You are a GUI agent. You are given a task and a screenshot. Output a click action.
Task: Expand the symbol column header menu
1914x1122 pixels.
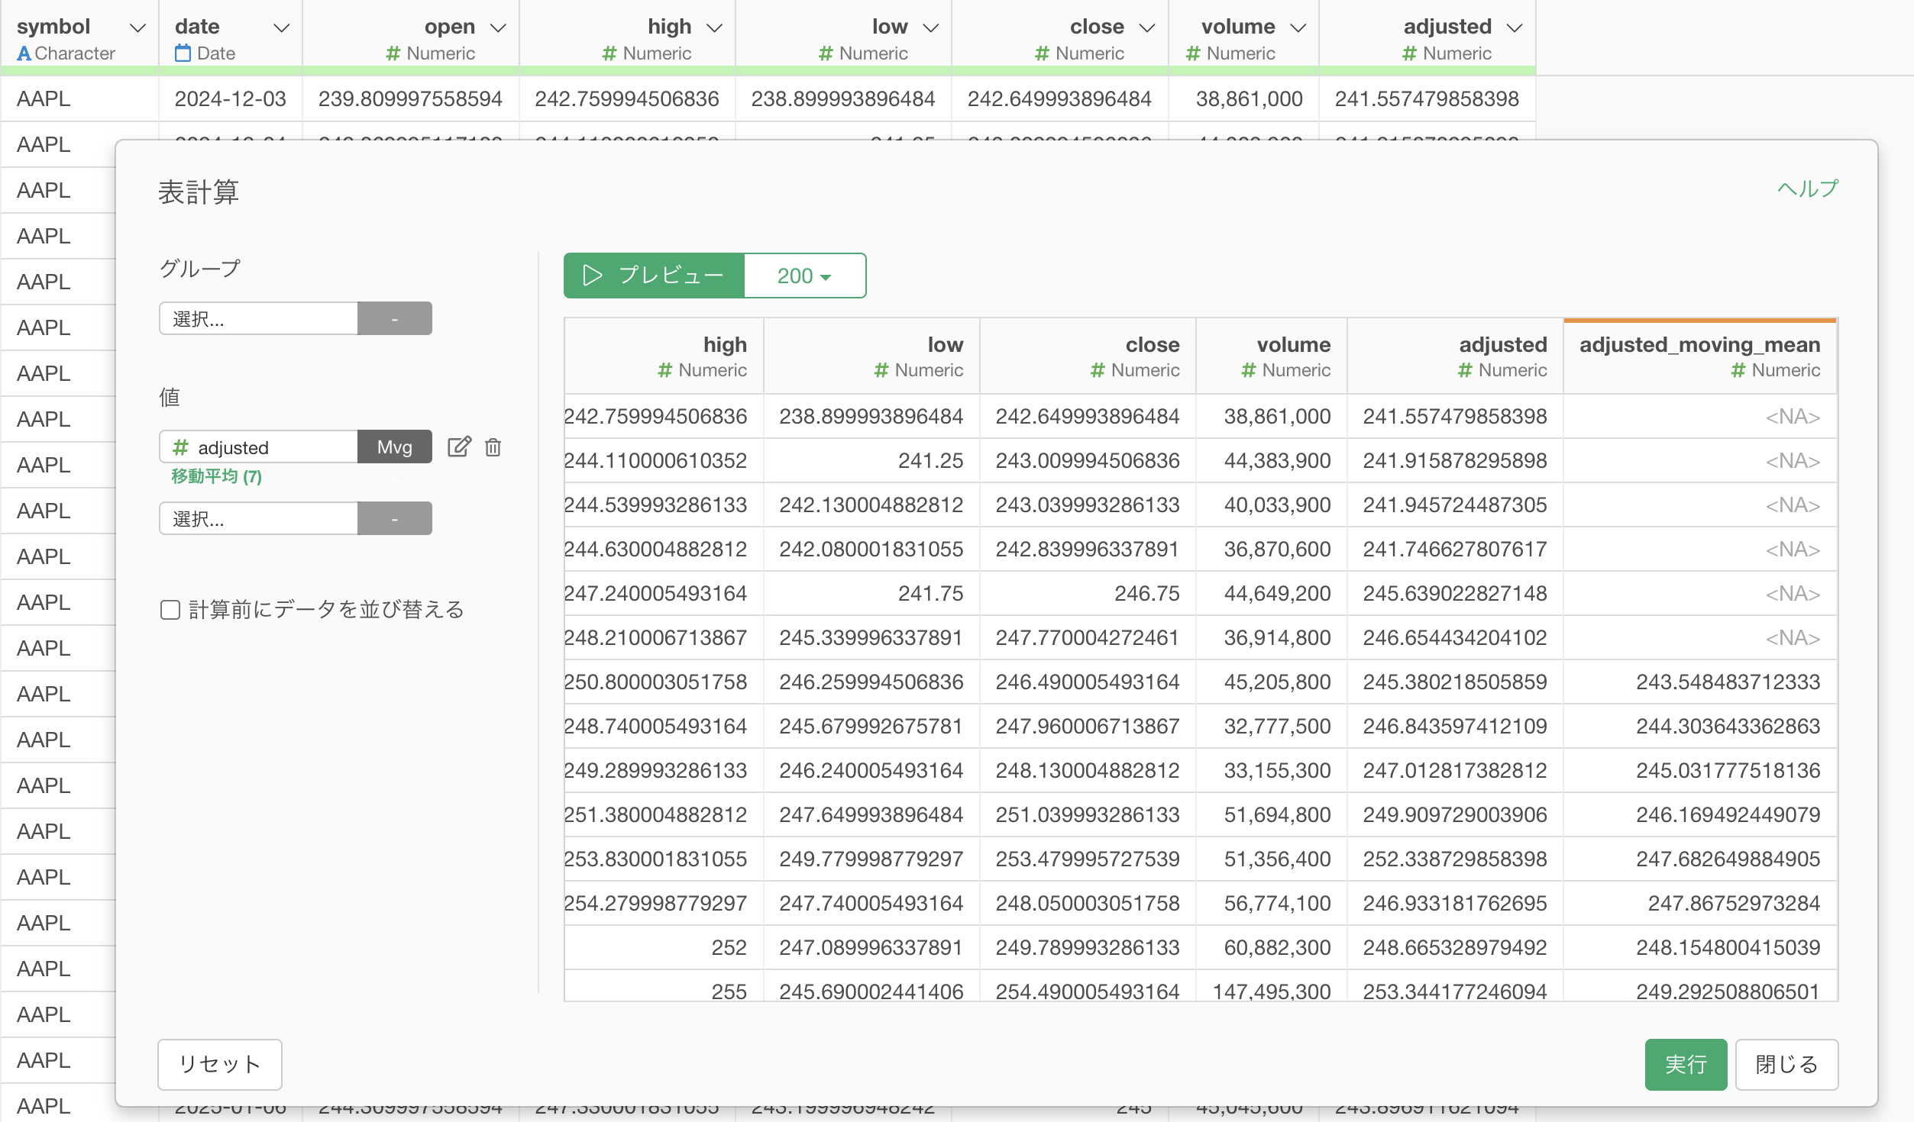coord(137,27)
